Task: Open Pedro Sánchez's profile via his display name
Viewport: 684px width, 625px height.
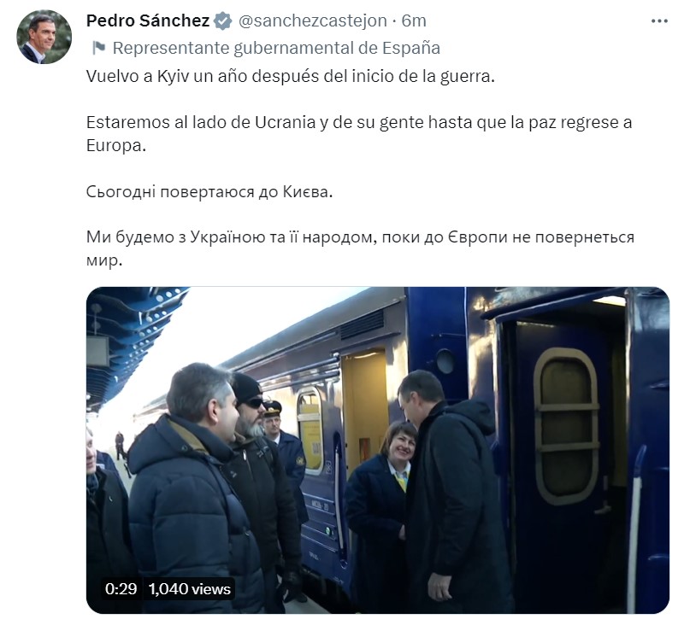Action: [150, 19]
